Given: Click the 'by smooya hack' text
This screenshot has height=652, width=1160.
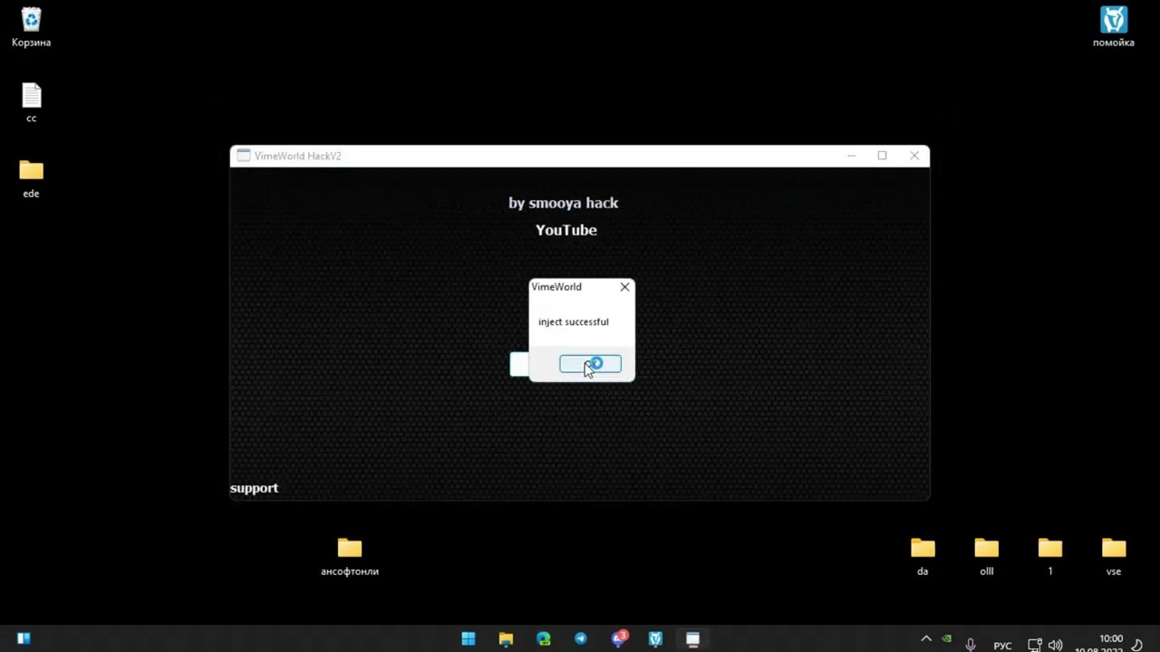Looking at the screenshot, I should click(563, 203).
